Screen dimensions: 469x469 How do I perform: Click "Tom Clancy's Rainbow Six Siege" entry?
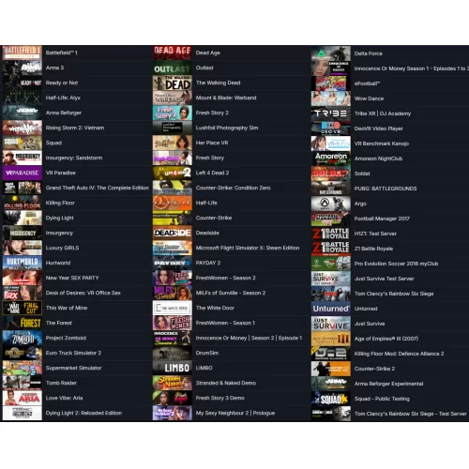[394, 294]
